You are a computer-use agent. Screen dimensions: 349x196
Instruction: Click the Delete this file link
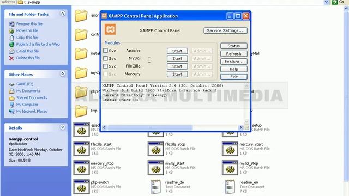coord(28,58)
